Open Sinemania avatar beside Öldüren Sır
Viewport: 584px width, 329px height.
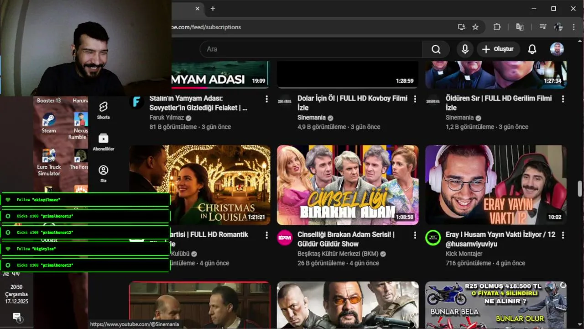(433, 101)
